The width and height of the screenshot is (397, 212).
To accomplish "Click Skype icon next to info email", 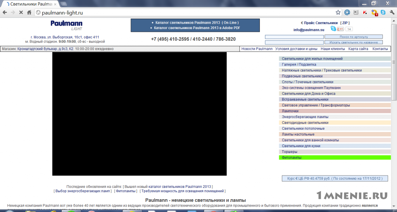I will click(x=333, y=29).
